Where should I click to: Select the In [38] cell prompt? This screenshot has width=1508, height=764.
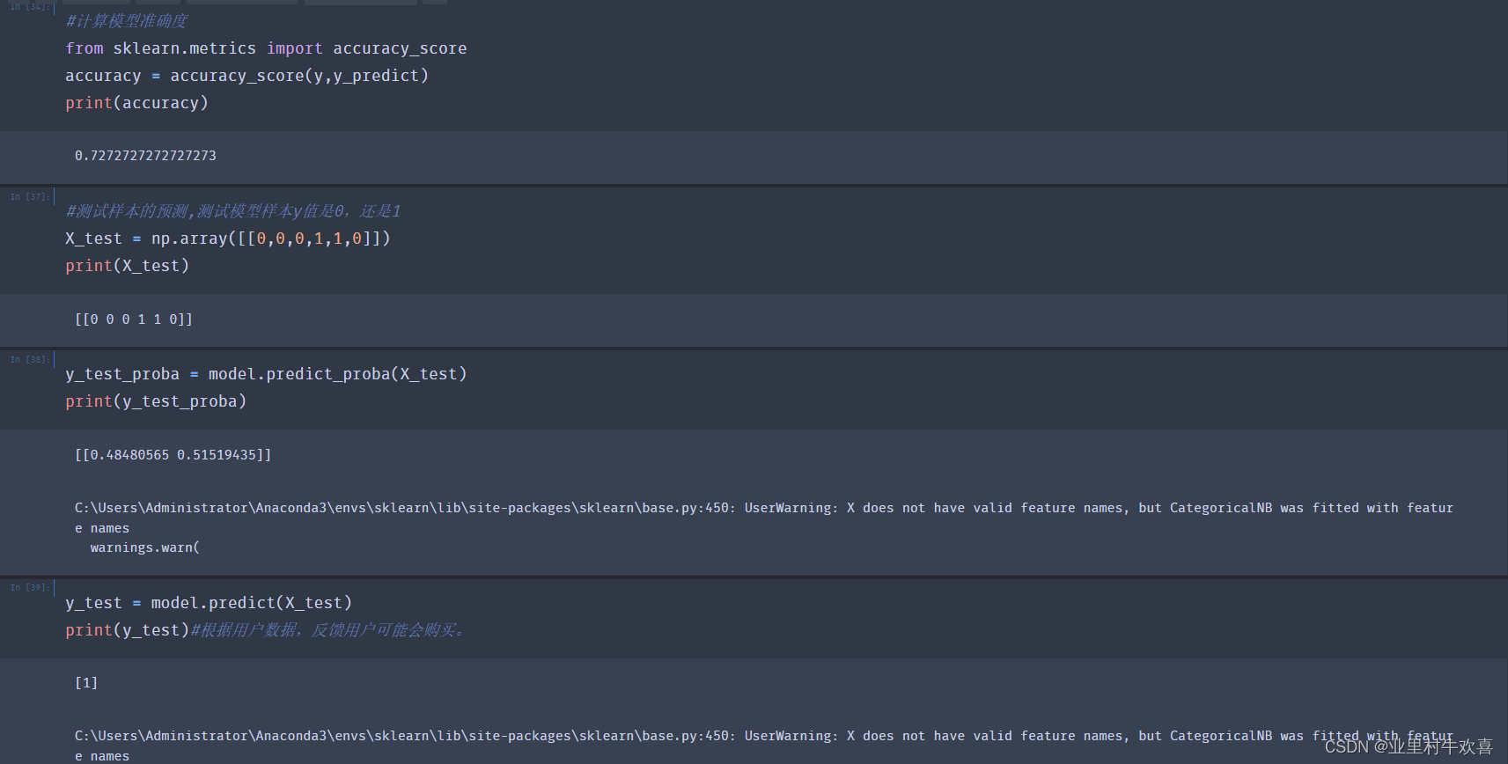(29, 360)
